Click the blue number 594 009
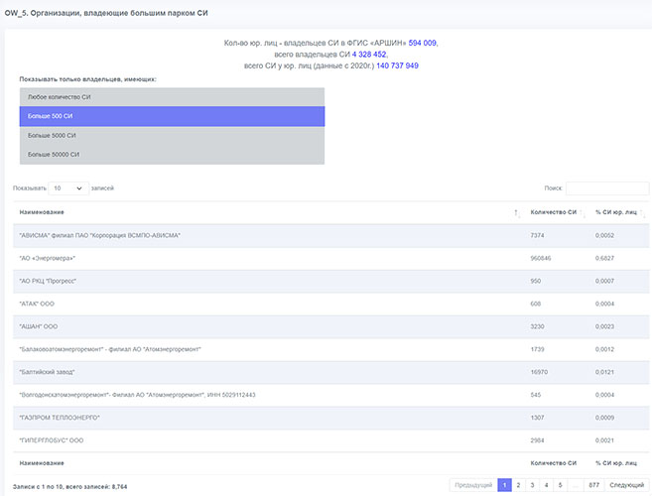Viewport: 652px width, 496px height. click(x=423, y=43)
